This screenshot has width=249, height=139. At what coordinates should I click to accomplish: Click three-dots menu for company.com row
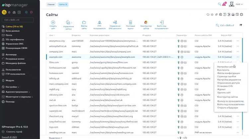238,52
